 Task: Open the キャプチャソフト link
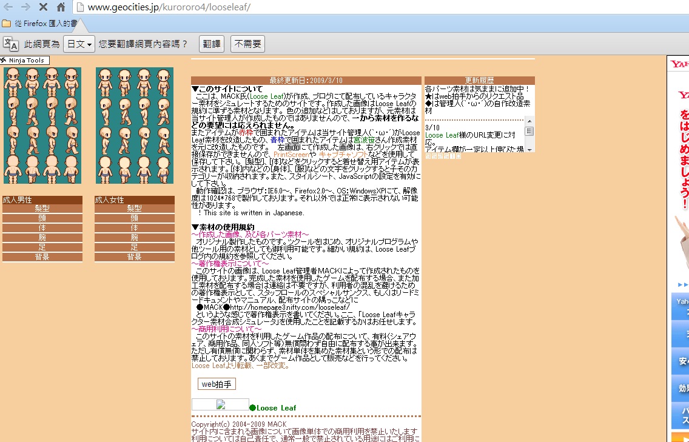point(343,155)
